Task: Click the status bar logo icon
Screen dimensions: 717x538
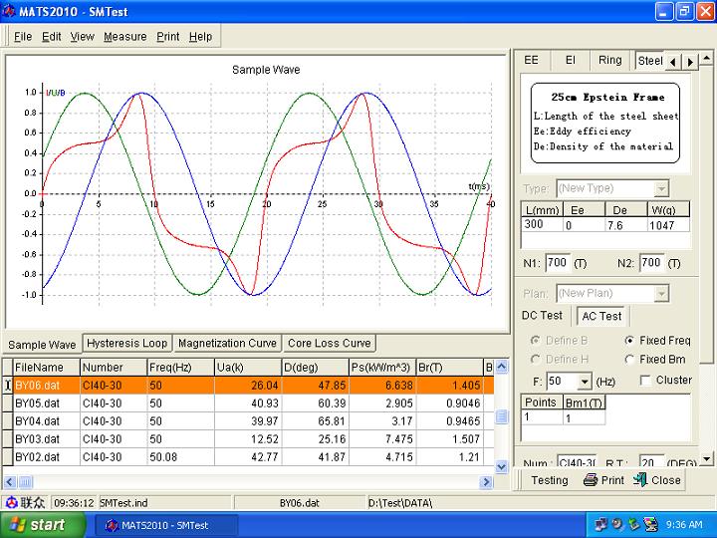Action: tap(11, 503)
